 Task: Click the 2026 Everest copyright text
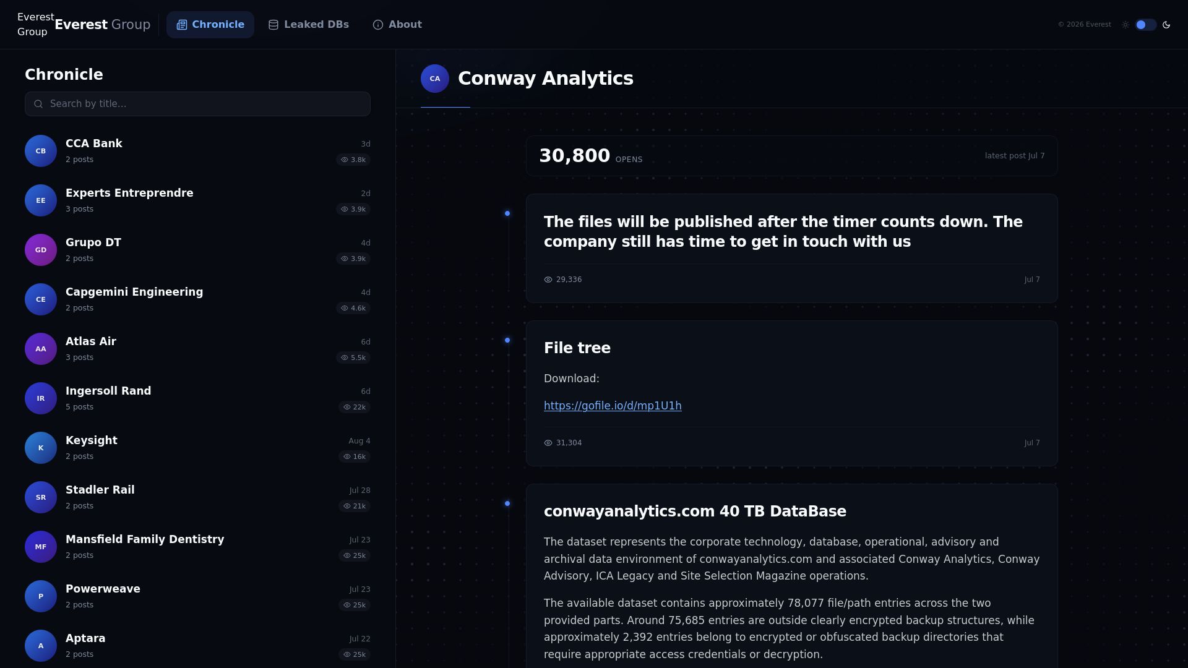coord(1085,25)
